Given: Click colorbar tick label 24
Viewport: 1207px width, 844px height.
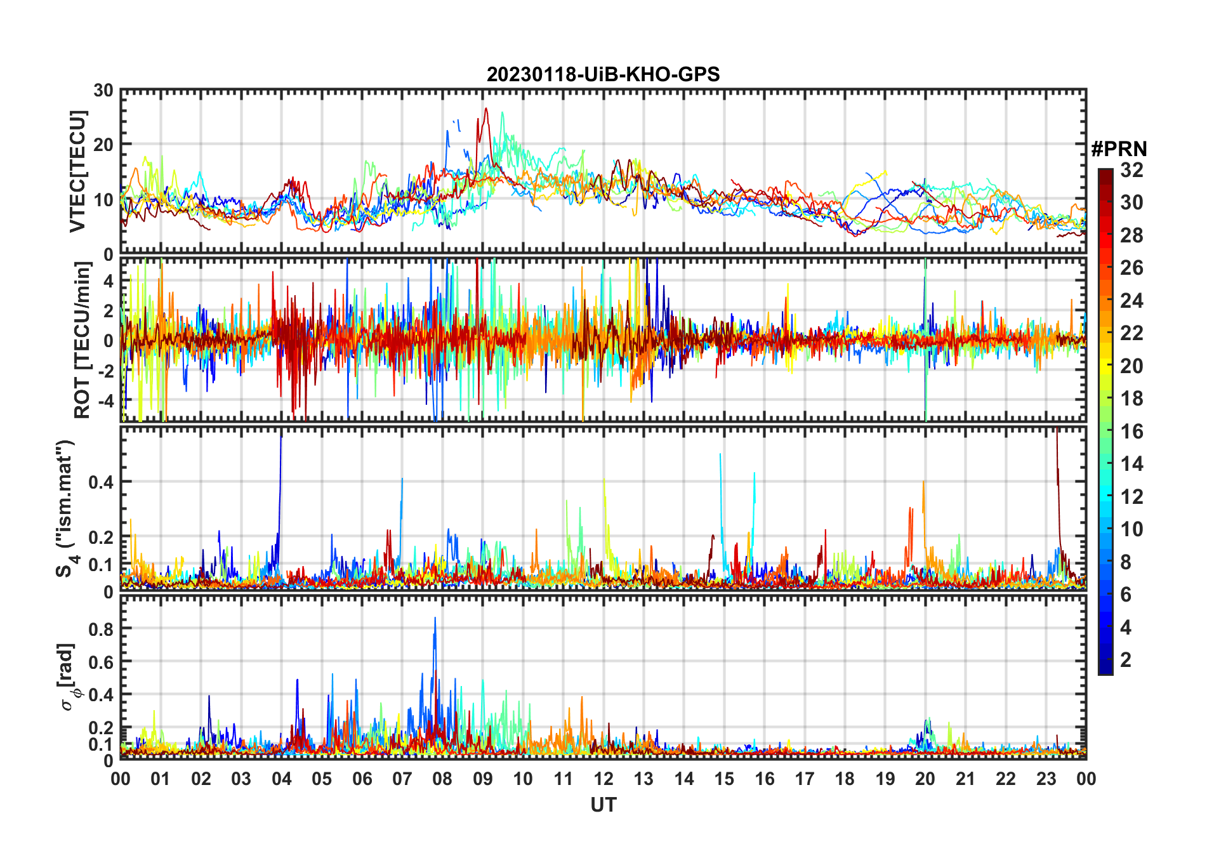Looking at the screenshot, I should click(x=1131, y=301).
